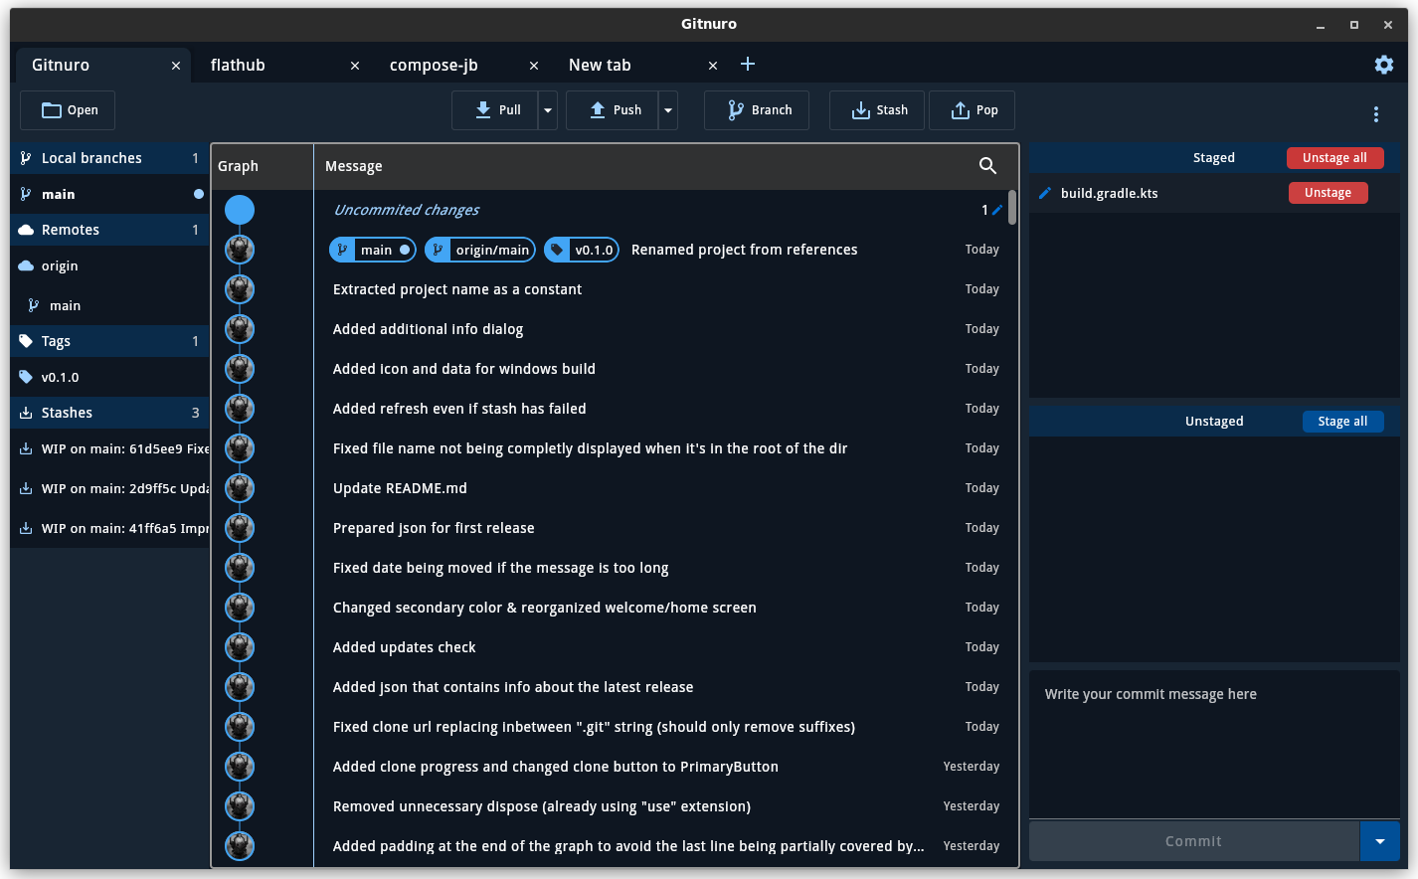Collapse the Tags section
Screen dimensions: 1418x879
point(109,341)
